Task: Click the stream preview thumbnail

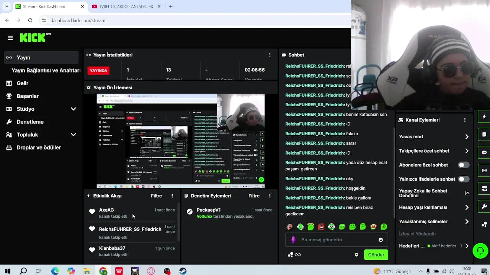Action: [180, 141]
